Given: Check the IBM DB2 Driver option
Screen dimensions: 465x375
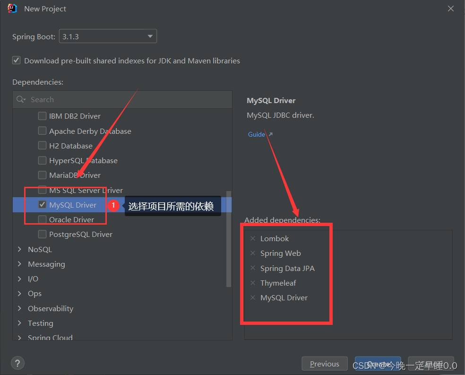Looking at the screenshot, I should [42, 116].
